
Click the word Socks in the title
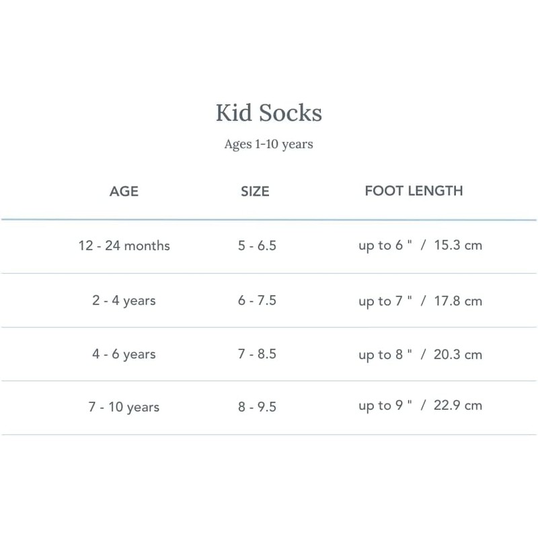coord(291,113)
